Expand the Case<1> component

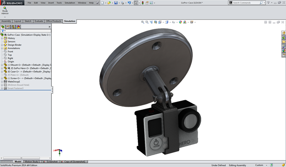pos(2,71)
